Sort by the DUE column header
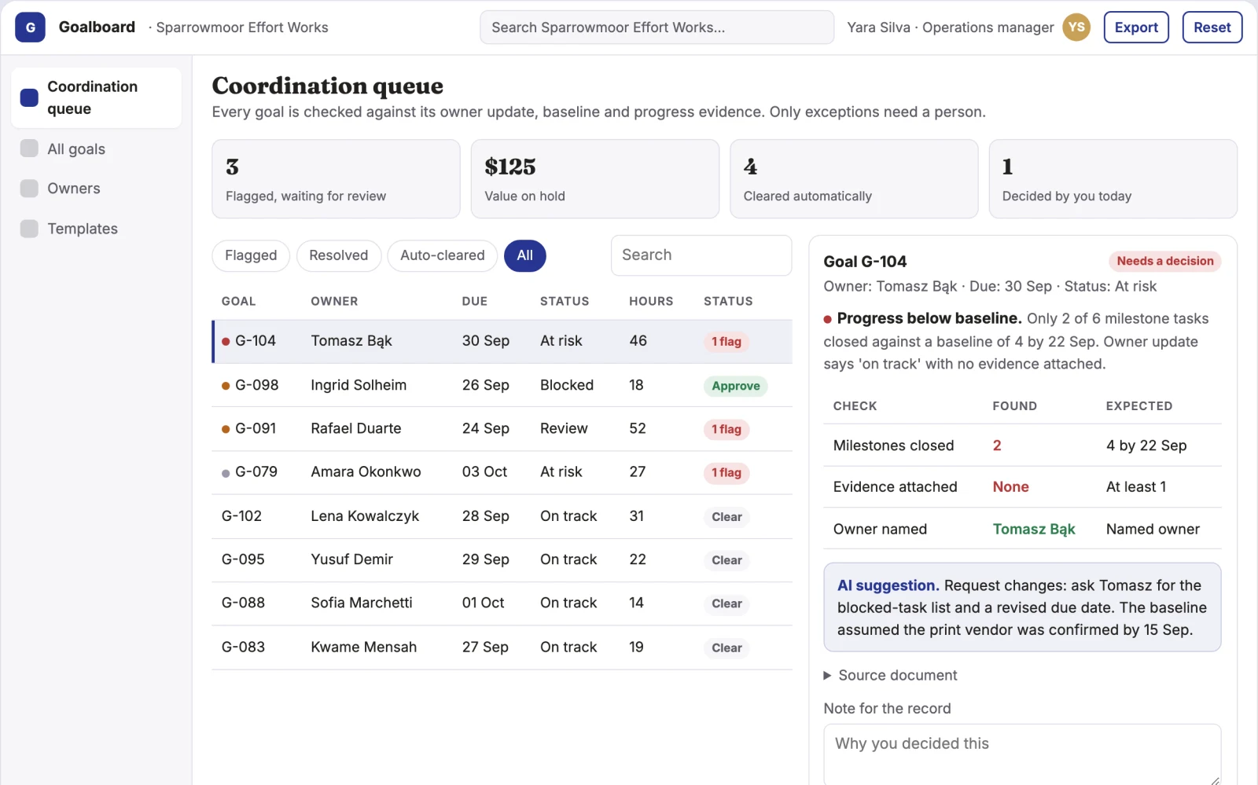Screen dimensions: 1258x785 coord(474,301)
